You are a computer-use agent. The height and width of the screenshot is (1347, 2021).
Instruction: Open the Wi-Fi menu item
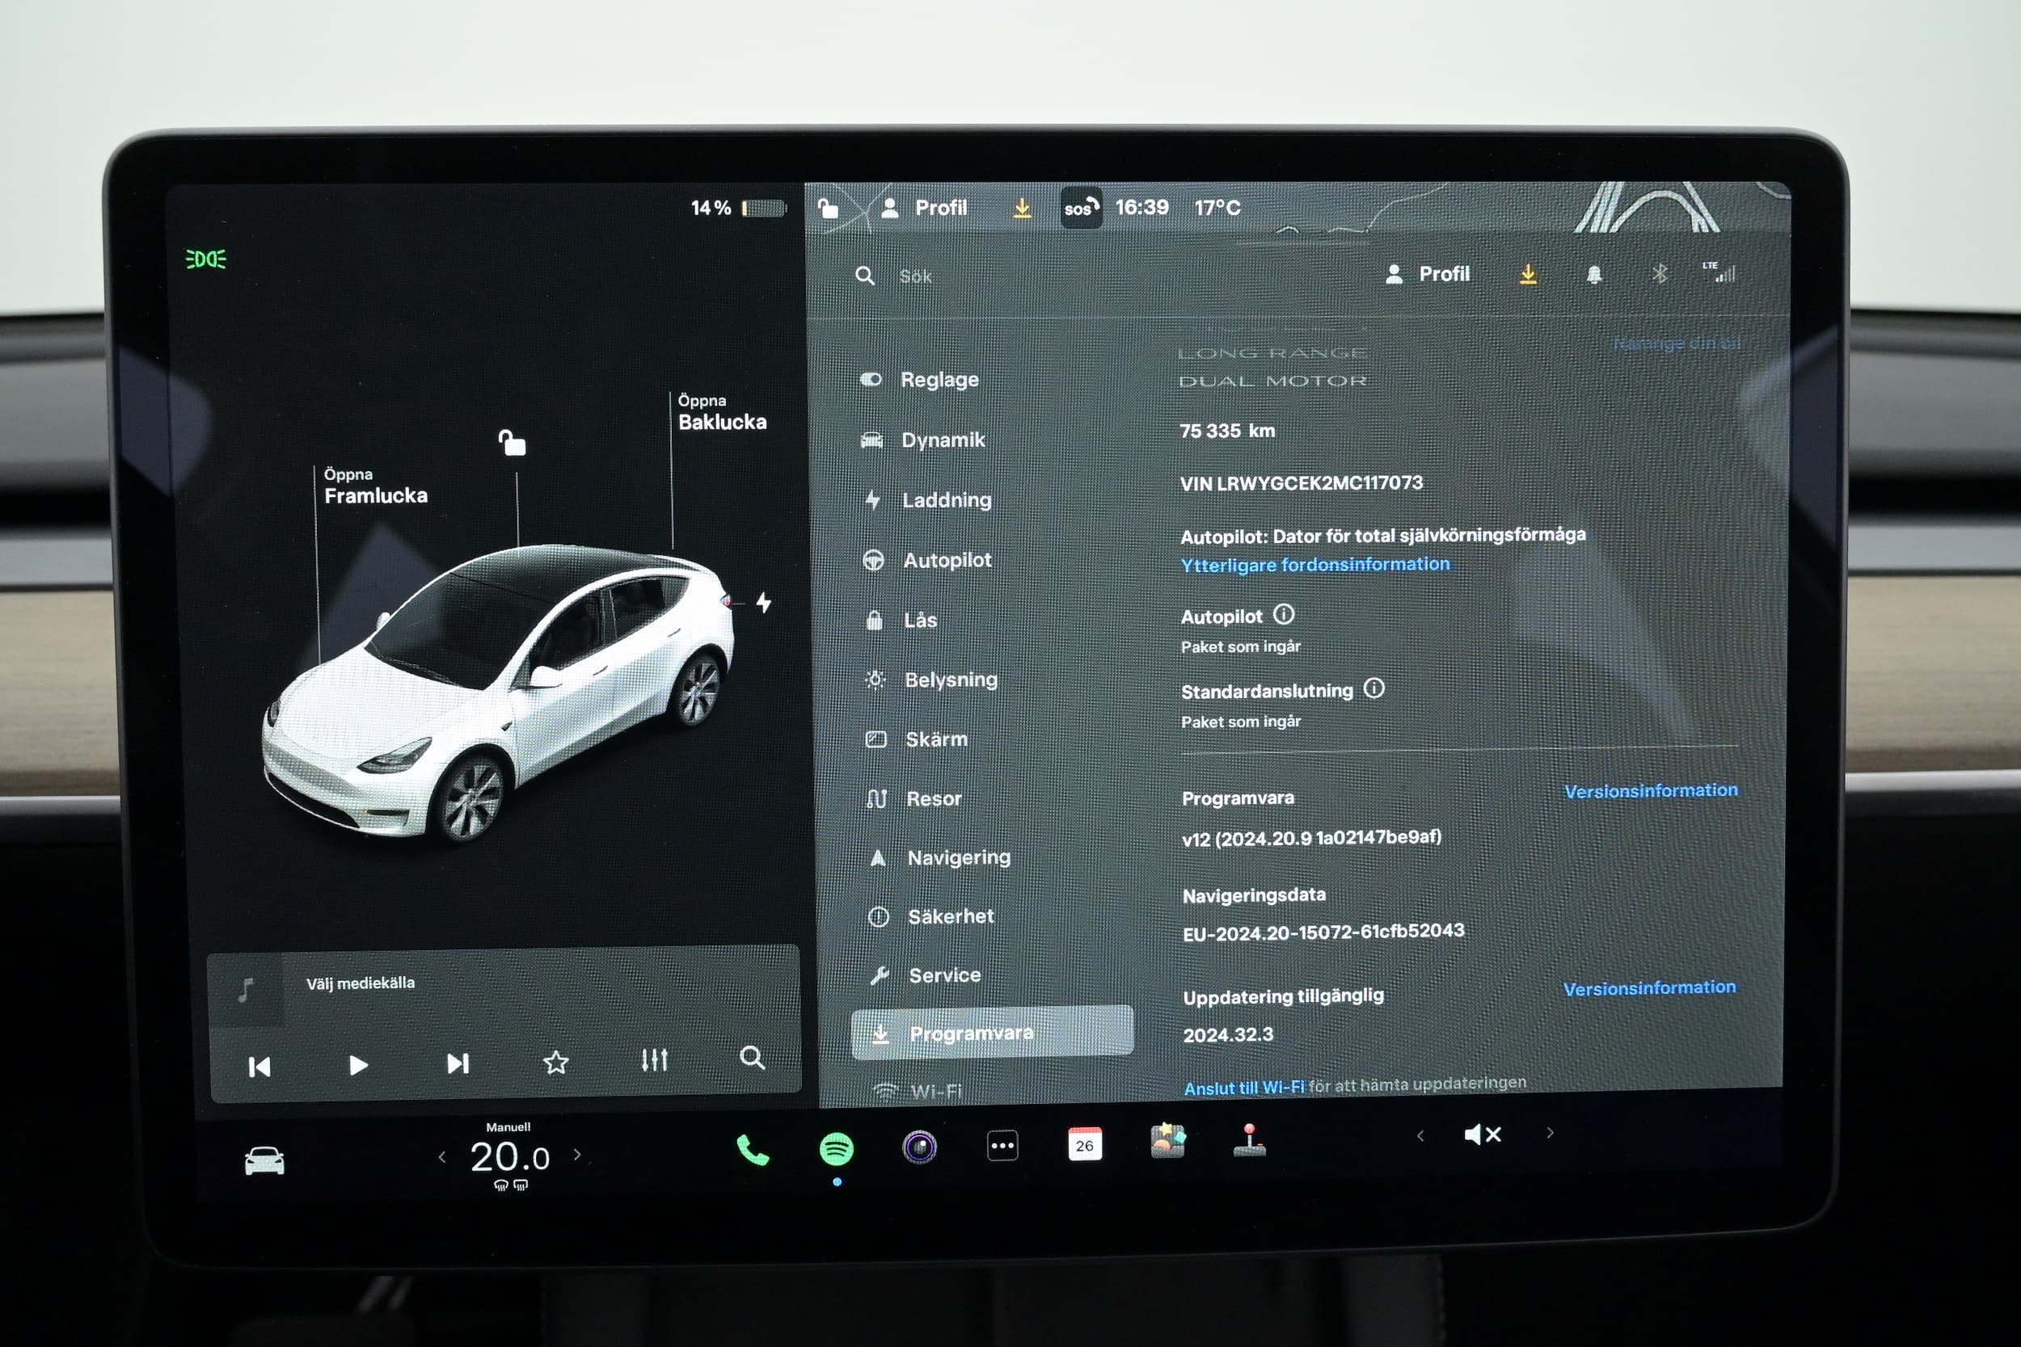[917, 1091]
